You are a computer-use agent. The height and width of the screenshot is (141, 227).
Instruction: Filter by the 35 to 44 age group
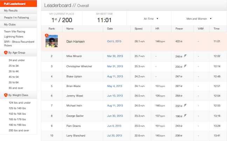click(x=14, y=71)
